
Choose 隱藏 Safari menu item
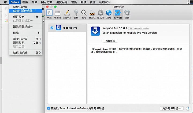click(25, 39)
